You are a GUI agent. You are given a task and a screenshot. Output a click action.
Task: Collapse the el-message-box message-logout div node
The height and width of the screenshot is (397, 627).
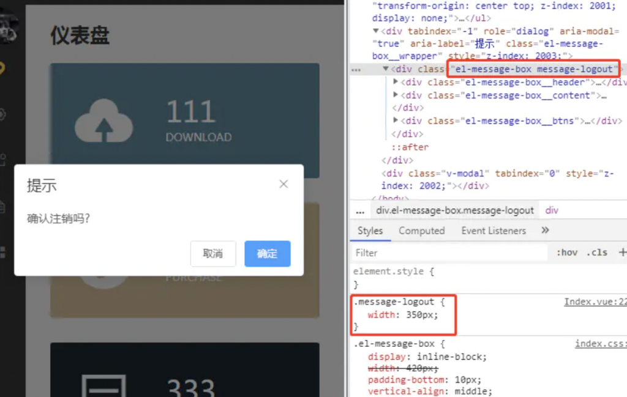pos(386,69)
